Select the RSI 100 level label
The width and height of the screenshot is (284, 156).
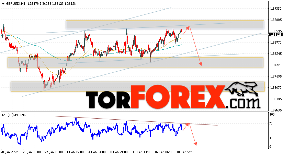[x=272, y=115]
